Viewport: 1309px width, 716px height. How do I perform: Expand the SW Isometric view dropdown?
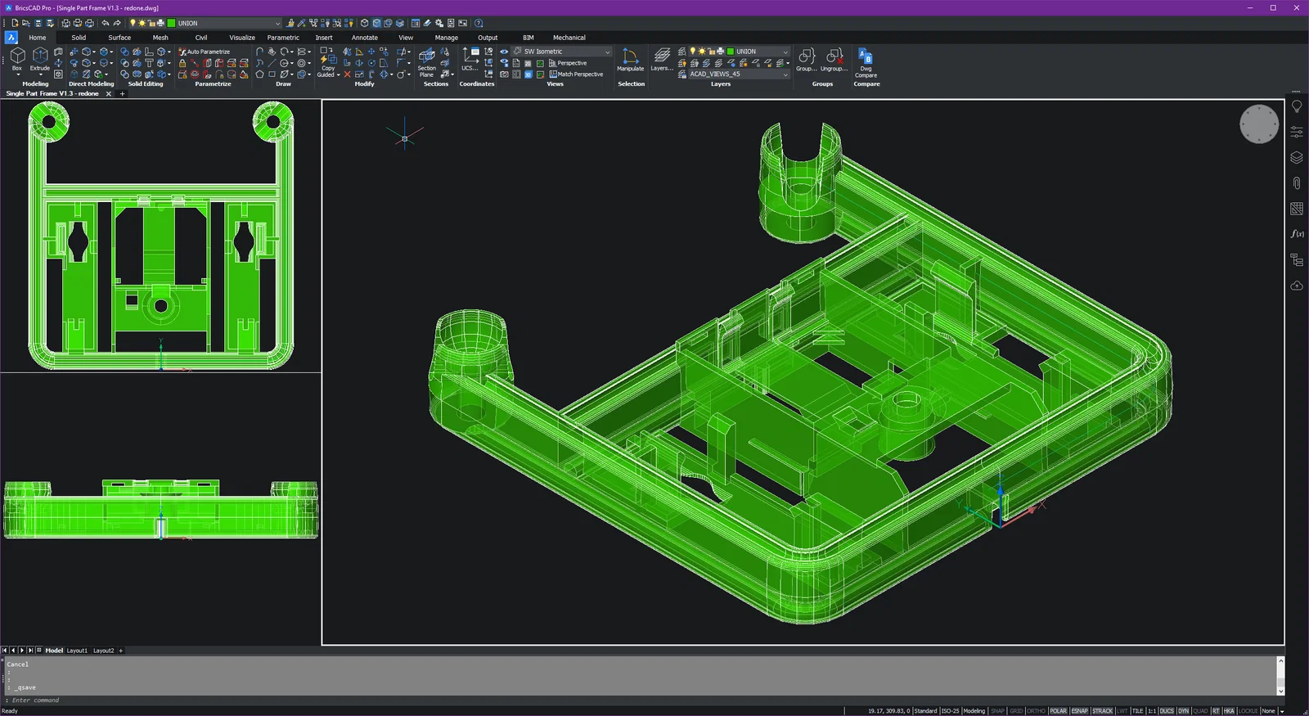tap(607, 52)
